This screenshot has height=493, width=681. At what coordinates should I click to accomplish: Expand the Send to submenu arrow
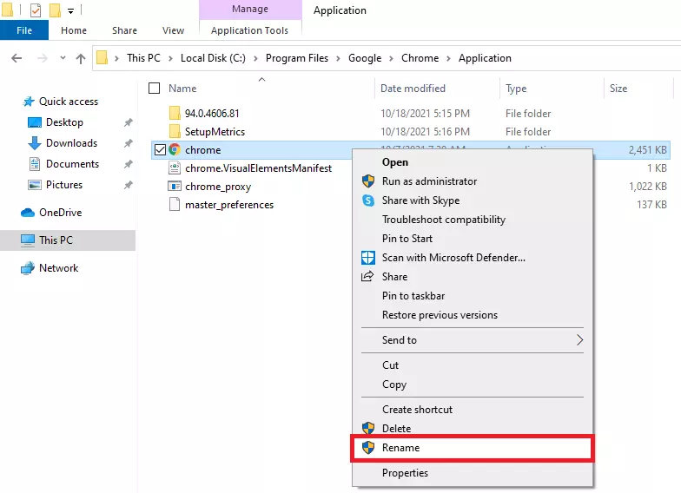(580, 340)
